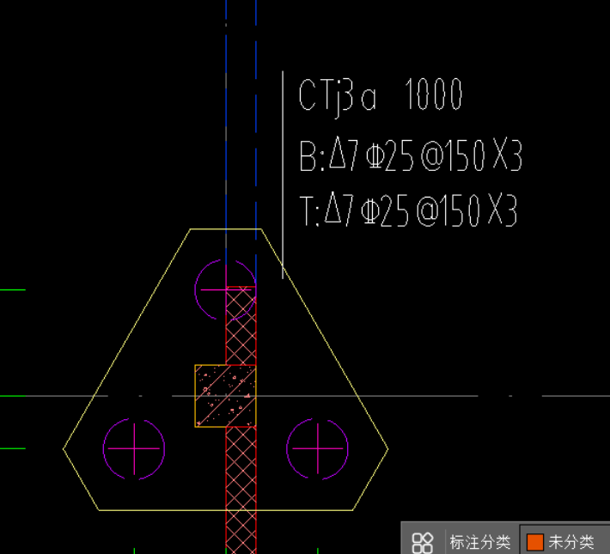Open the 标注分类 panel label

[479, 542]
